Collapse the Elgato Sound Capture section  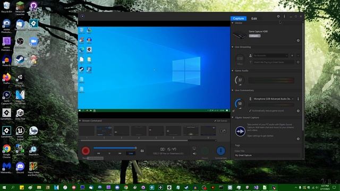point(233,118)
